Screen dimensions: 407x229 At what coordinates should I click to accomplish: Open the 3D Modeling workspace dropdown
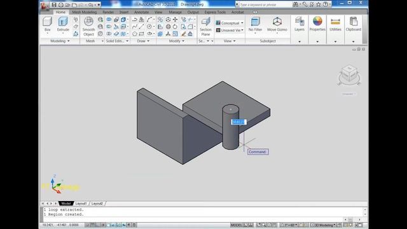pos(323,225)
